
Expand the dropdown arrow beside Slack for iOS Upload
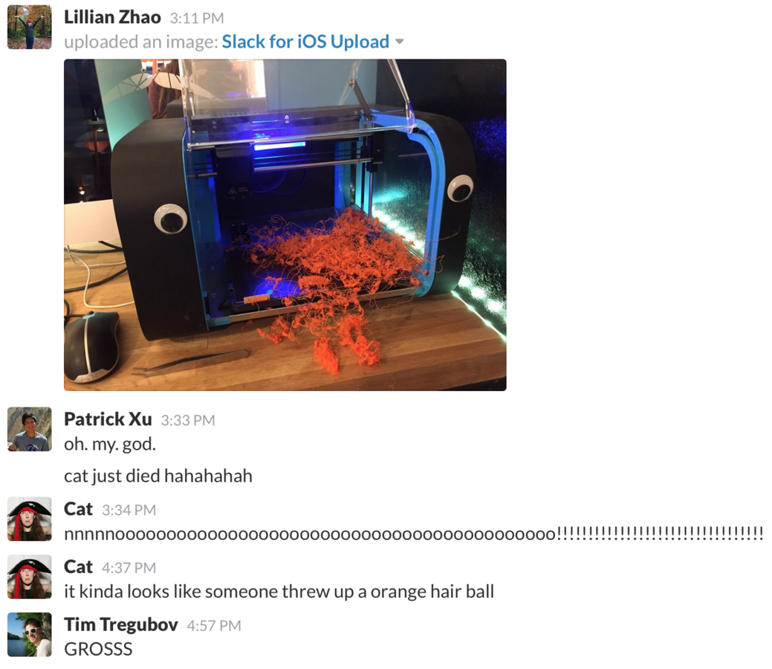(x=400, y=42)
